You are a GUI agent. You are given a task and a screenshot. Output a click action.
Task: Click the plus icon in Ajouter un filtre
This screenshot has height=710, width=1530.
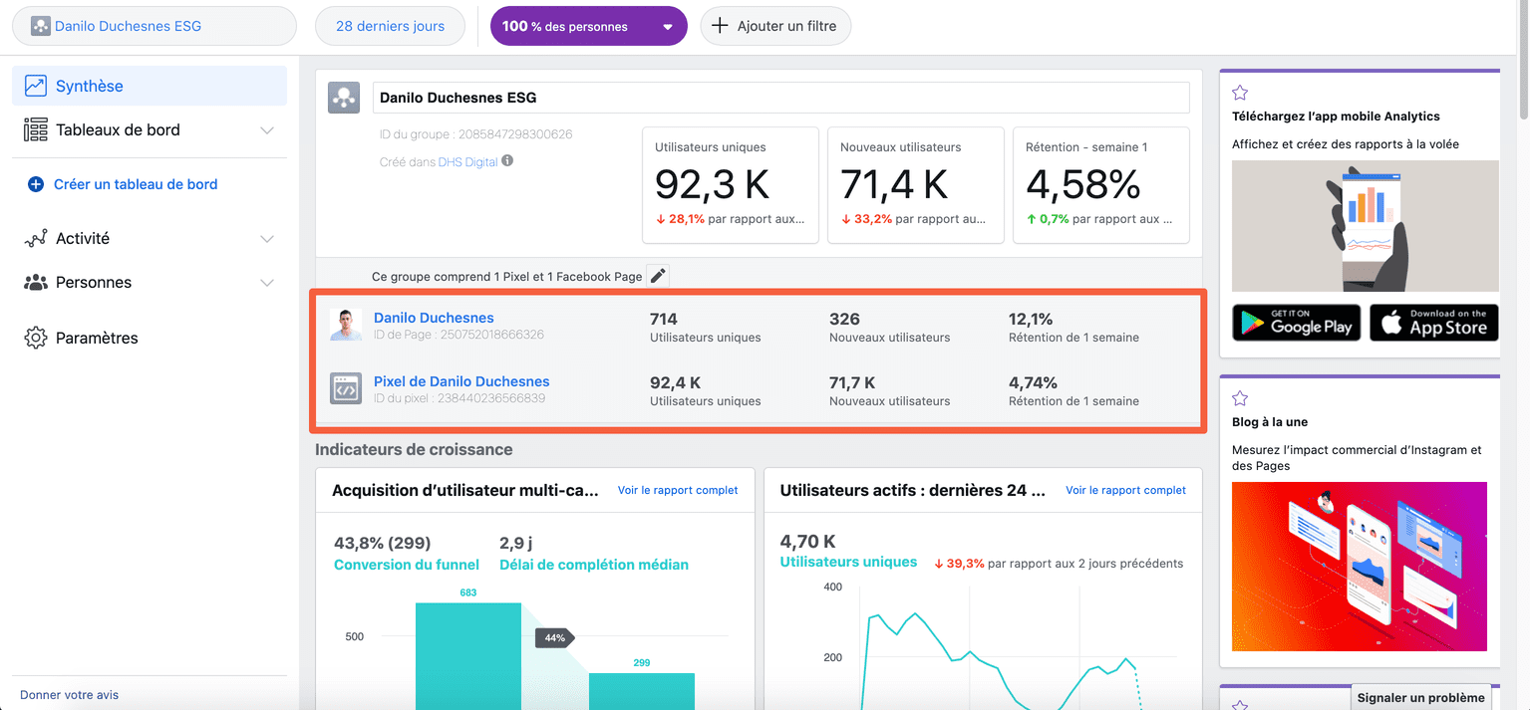click(721, 26)
